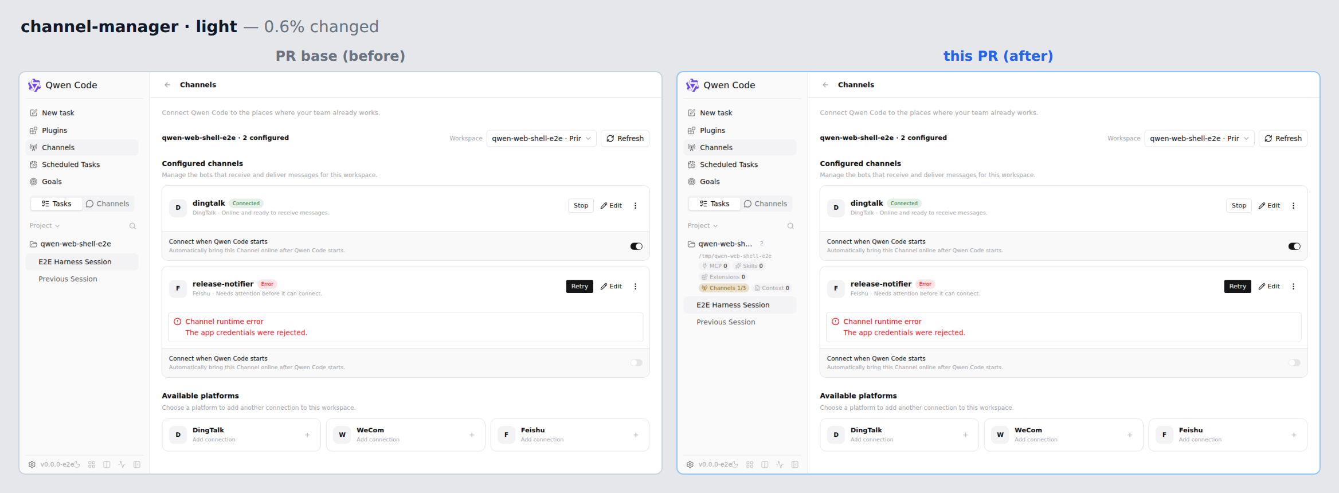
Task: Click the project search magnifier in the before sidebar
Action: point(132,226)
